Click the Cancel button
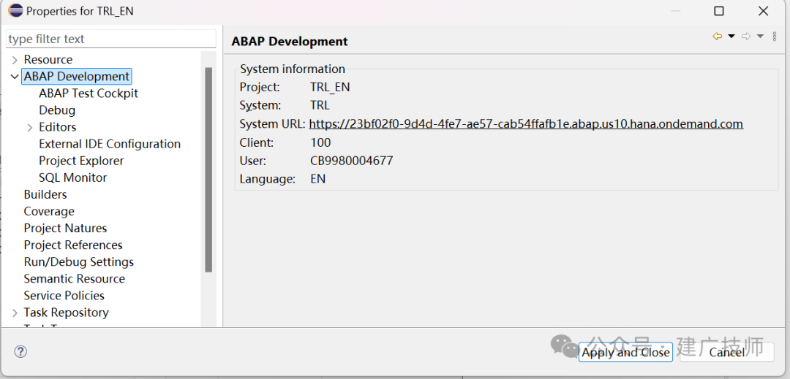Screen dimensions: 790x379 pyautogui.click(x=726, y=353)
